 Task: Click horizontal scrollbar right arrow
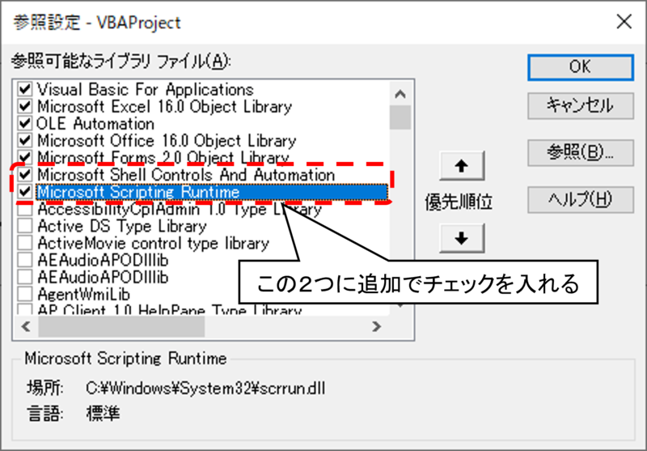(376, 326)
